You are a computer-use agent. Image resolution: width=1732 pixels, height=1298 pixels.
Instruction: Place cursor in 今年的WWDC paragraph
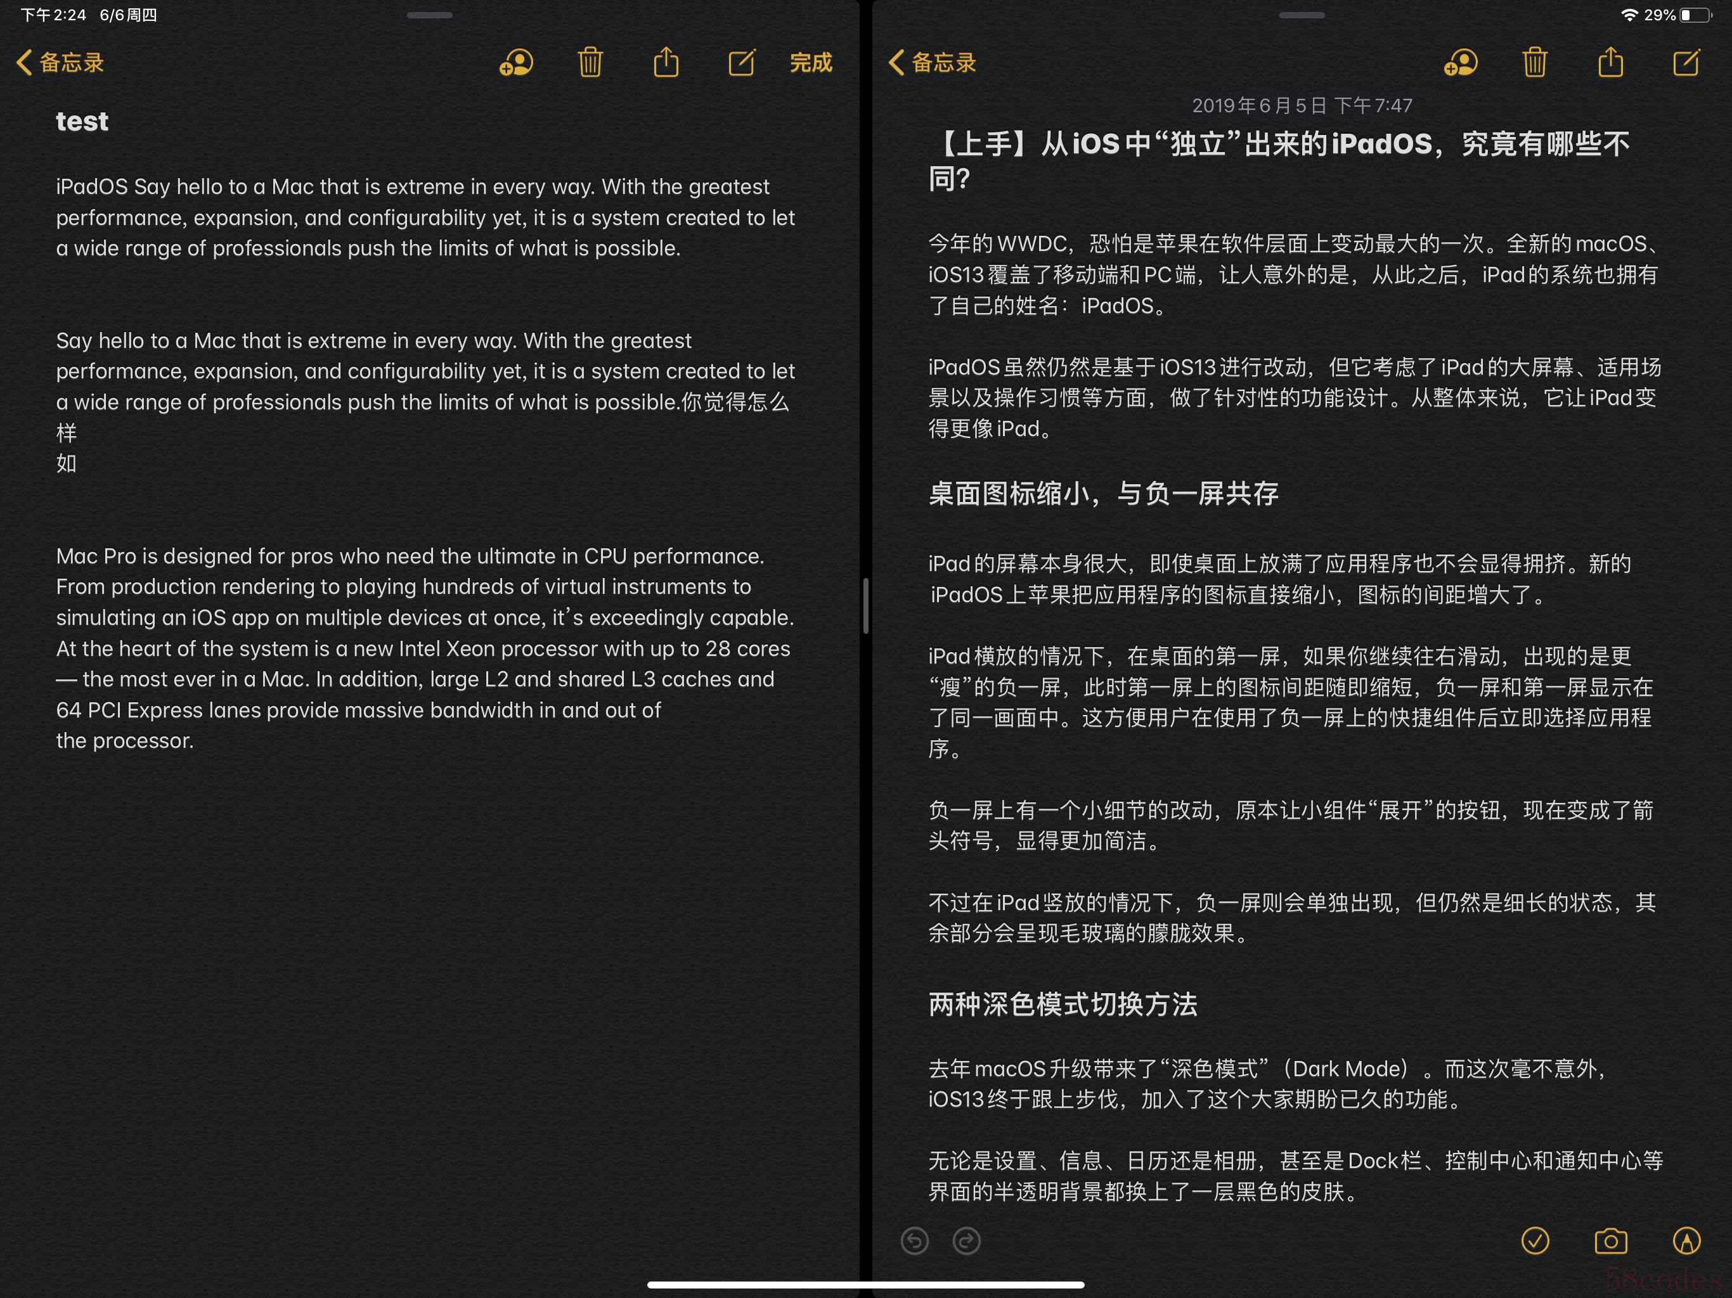click(x=1293, y=274)
